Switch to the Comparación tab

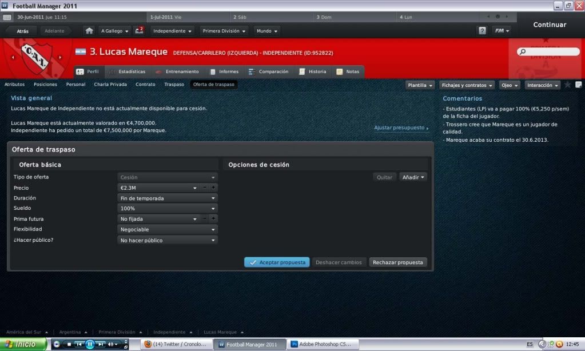tap(269, 71)
